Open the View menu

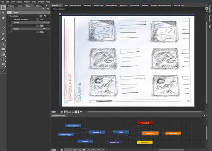(x=13, y=2)
